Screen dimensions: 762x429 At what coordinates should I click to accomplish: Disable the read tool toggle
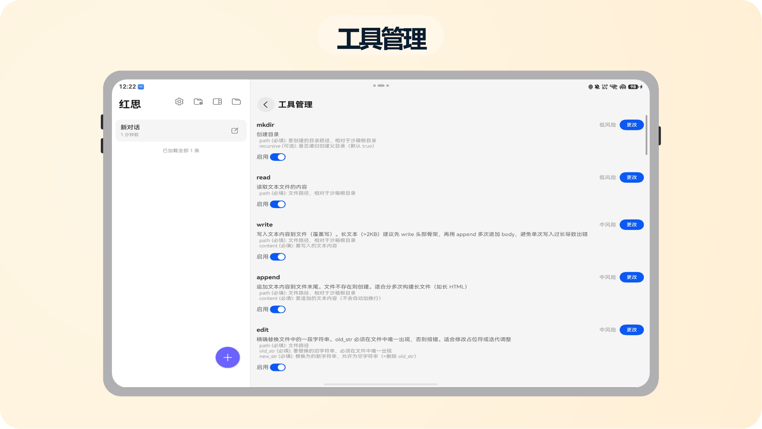pos(278,205)
